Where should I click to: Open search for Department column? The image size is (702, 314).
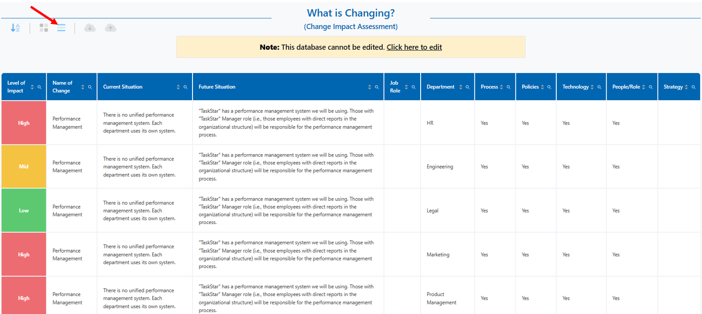coord(467,87)
